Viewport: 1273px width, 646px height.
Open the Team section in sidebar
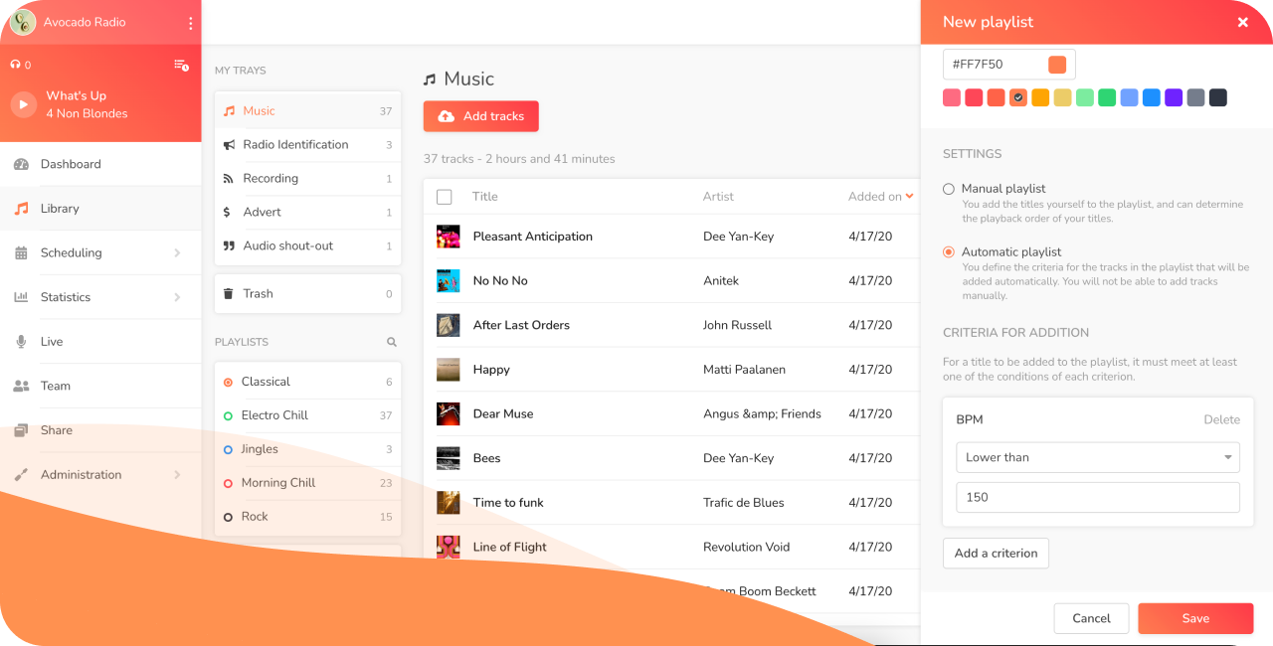pyautogui.click(x=56, y=386)
